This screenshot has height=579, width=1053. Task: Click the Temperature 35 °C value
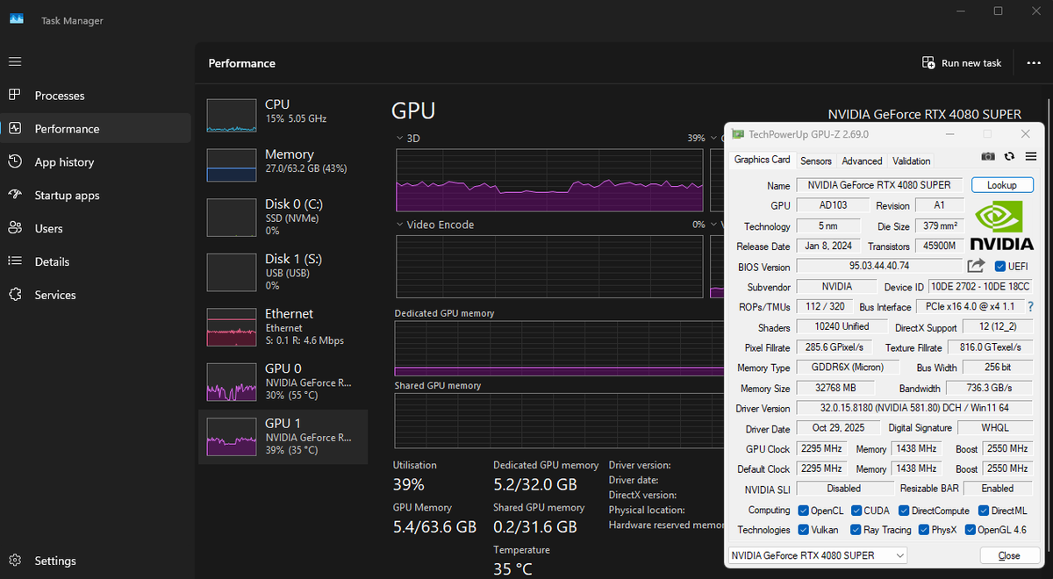pos(512,568)
